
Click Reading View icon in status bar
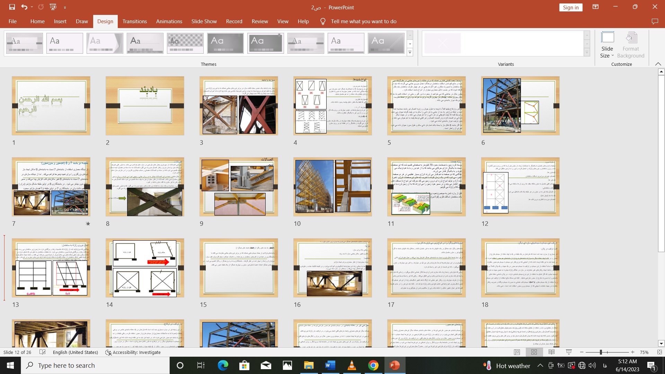point(551,352)
